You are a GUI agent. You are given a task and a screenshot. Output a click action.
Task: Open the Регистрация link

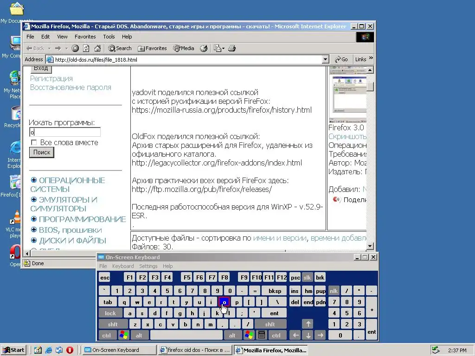(x=51, y=79)
